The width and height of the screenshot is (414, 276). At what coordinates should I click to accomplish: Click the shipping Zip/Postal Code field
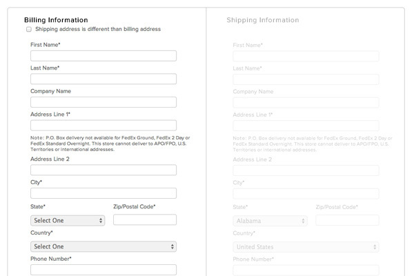347,220
